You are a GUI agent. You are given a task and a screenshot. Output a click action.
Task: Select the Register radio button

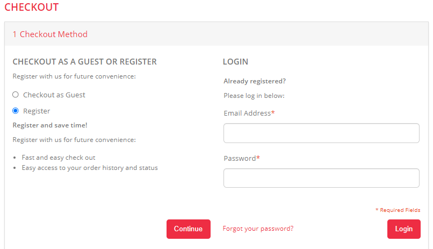(16, 111)
